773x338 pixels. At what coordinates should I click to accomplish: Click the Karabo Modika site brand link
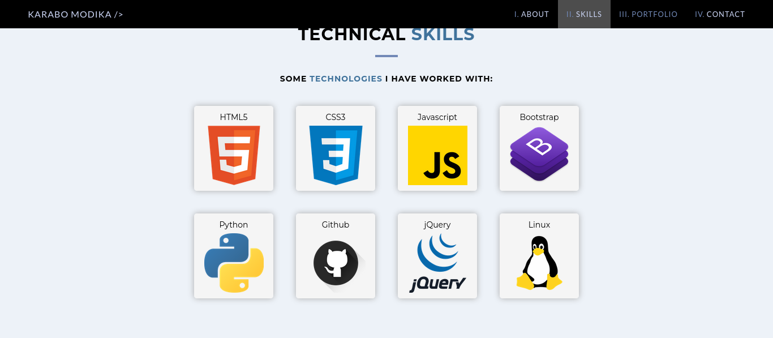(x=75, y=14)
